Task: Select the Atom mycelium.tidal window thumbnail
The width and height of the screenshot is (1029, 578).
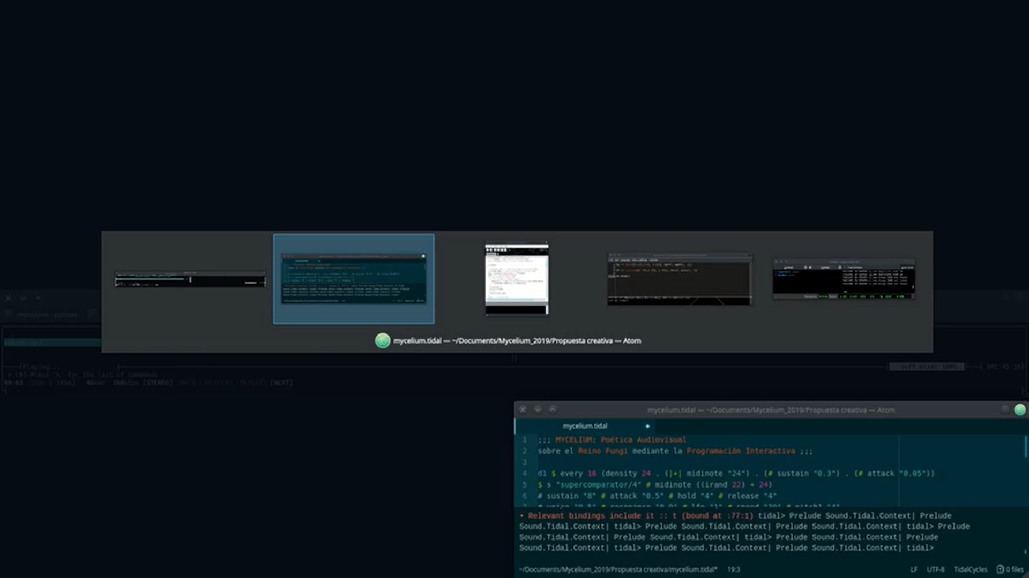Action: click(x=354, y=279)
